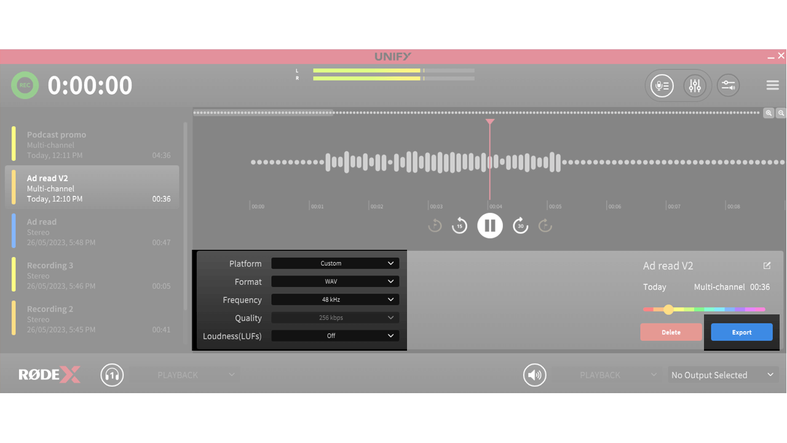Image resolution: width=787 pixels, height=443 pixels.
Task: Skip forward 30 seconds
Action: coord(520,225)
